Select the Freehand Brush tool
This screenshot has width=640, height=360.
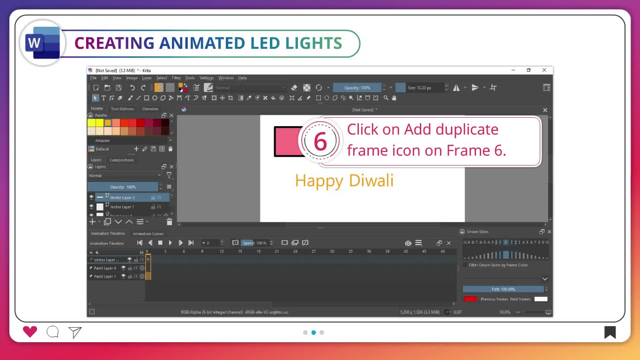130,98
